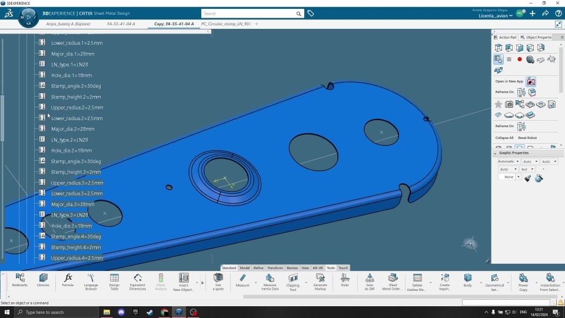Select the Power Copy tool
This screenshot has width=565, height=318.
click(523, 281)
